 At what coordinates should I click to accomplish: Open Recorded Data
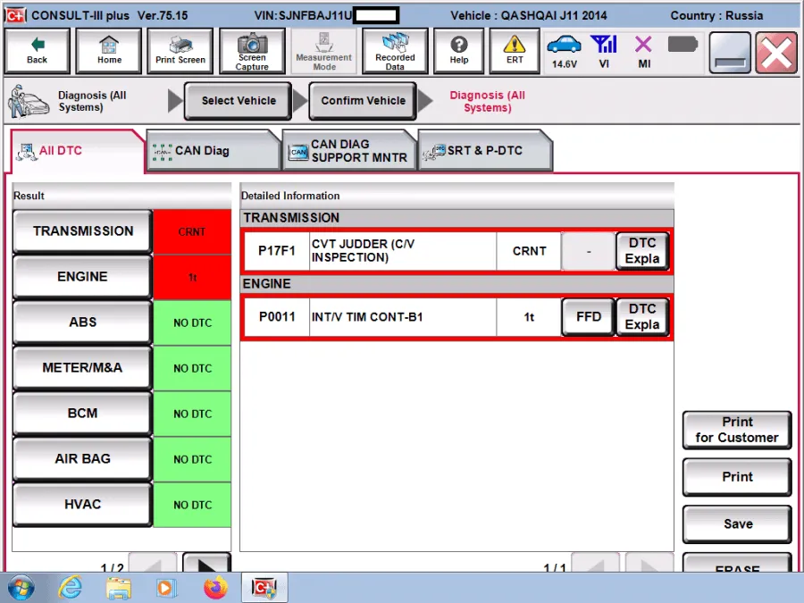click(395, 51)
